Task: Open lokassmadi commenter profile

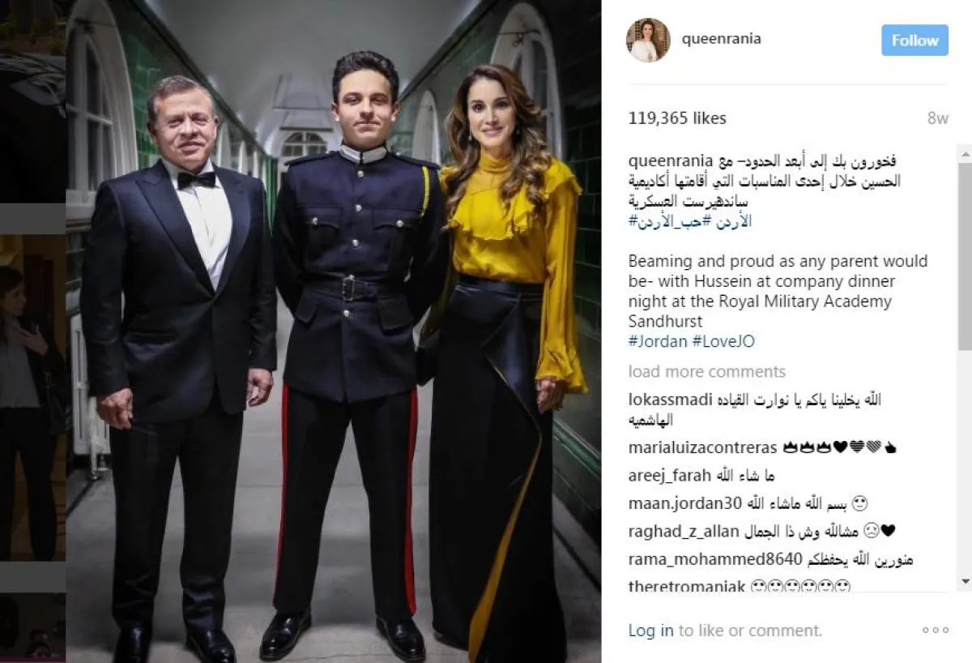Action: pyautogui.click(x=671, y=400)
